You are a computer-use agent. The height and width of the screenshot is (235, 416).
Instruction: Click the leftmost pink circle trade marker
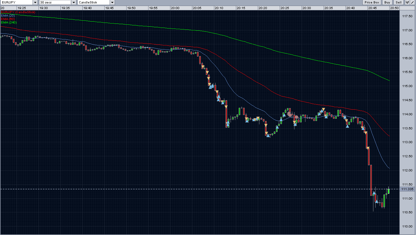(289, 114)
